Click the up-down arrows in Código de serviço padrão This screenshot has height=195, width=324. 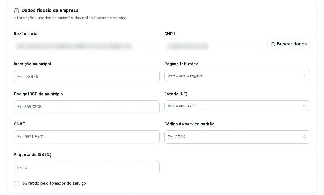304,137
